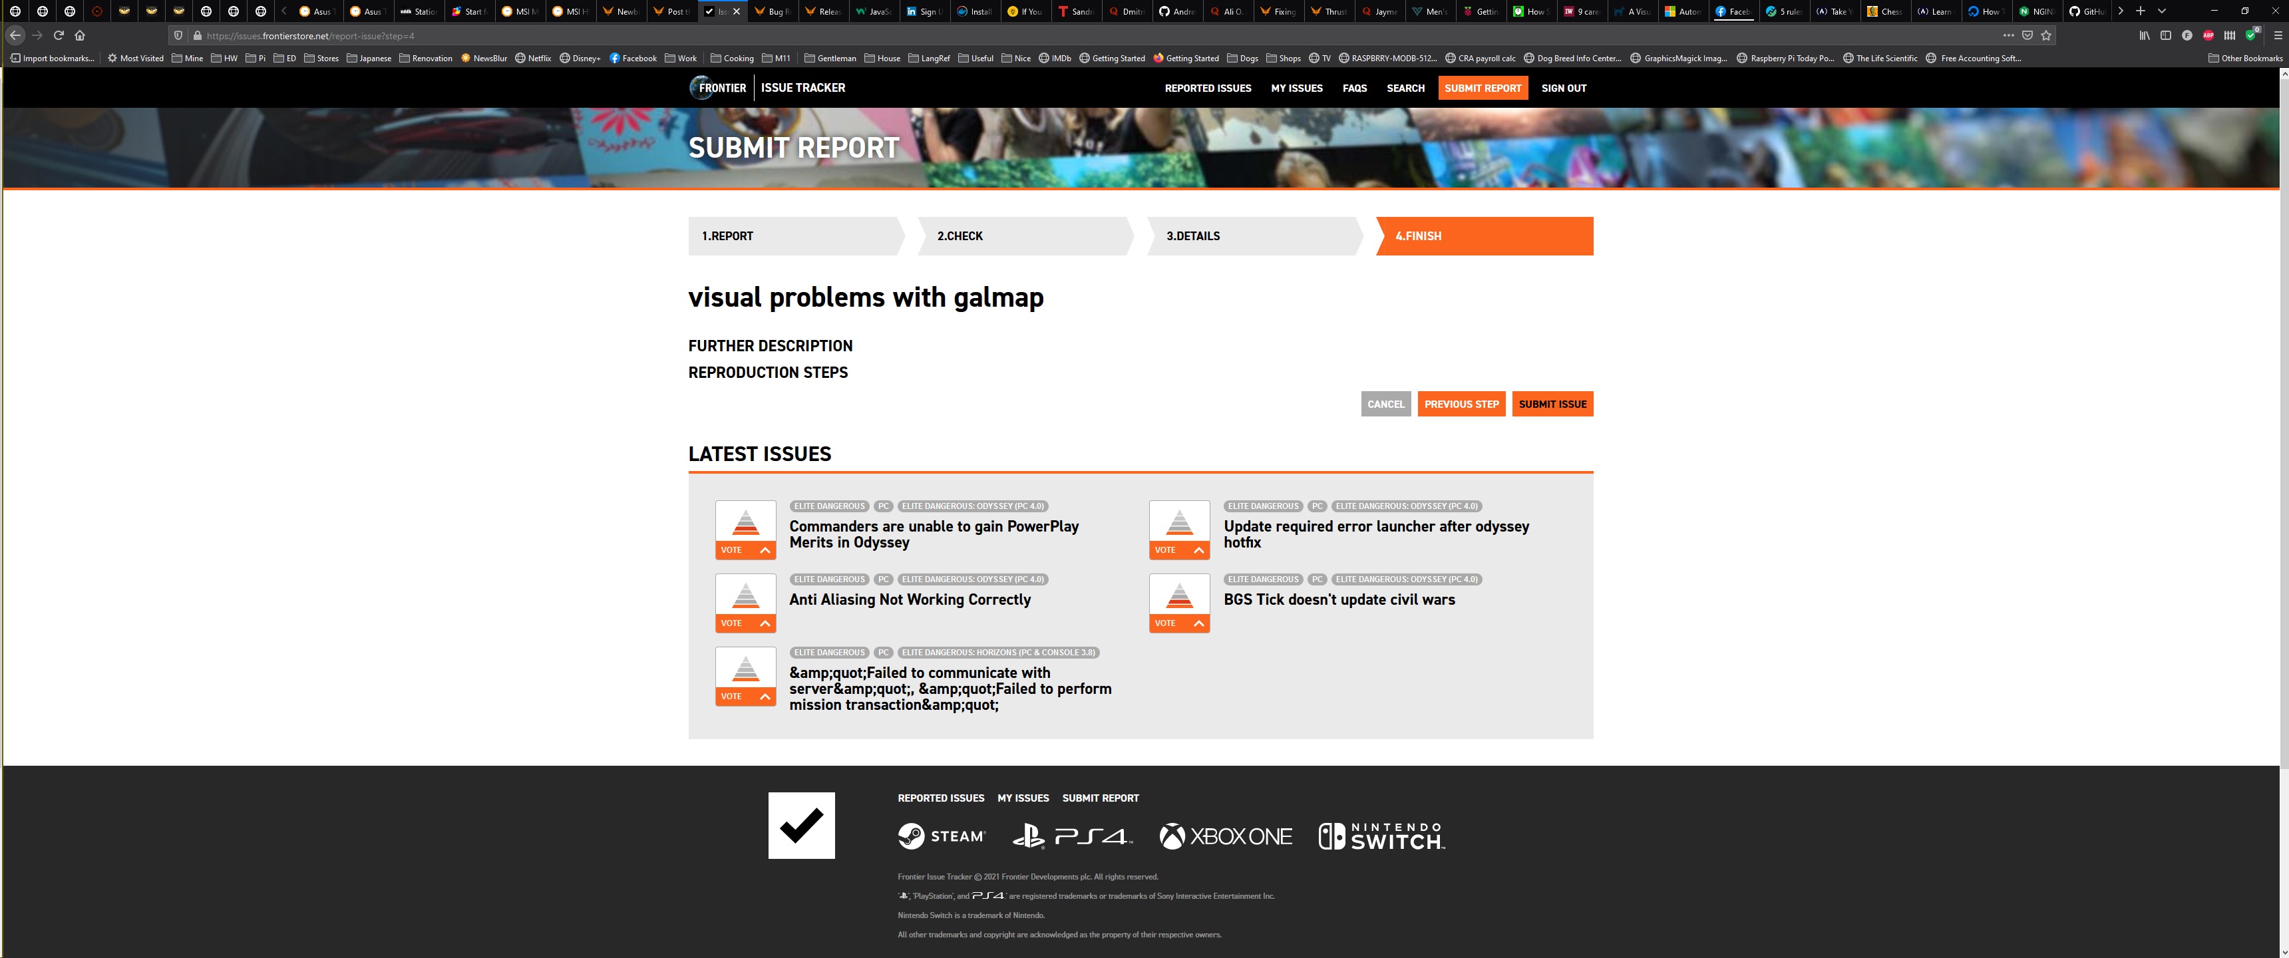The height and width of the screenshot is (958, 2289).
Task: Open the Library icon in toolbar
Action: click(x=2144, y=35)
